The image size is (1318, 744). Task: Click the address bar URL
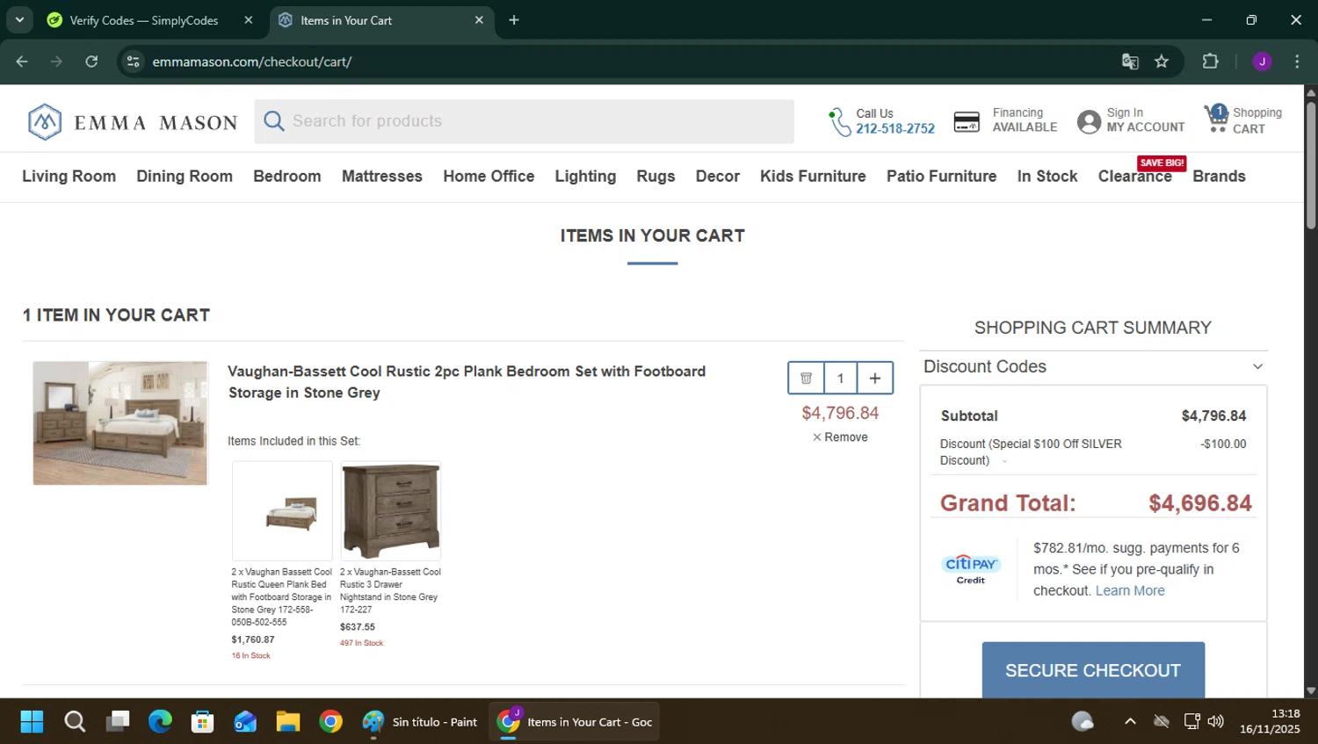pyautogui.click(x=252, y=61)
